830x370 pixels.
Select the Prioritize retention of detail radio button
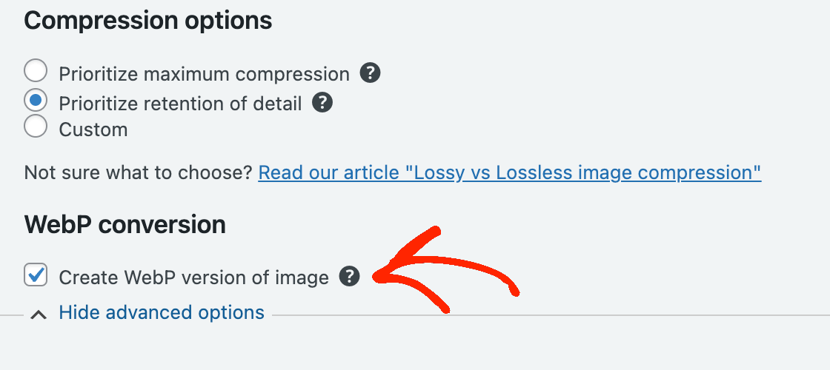click(x=36, y=101)
